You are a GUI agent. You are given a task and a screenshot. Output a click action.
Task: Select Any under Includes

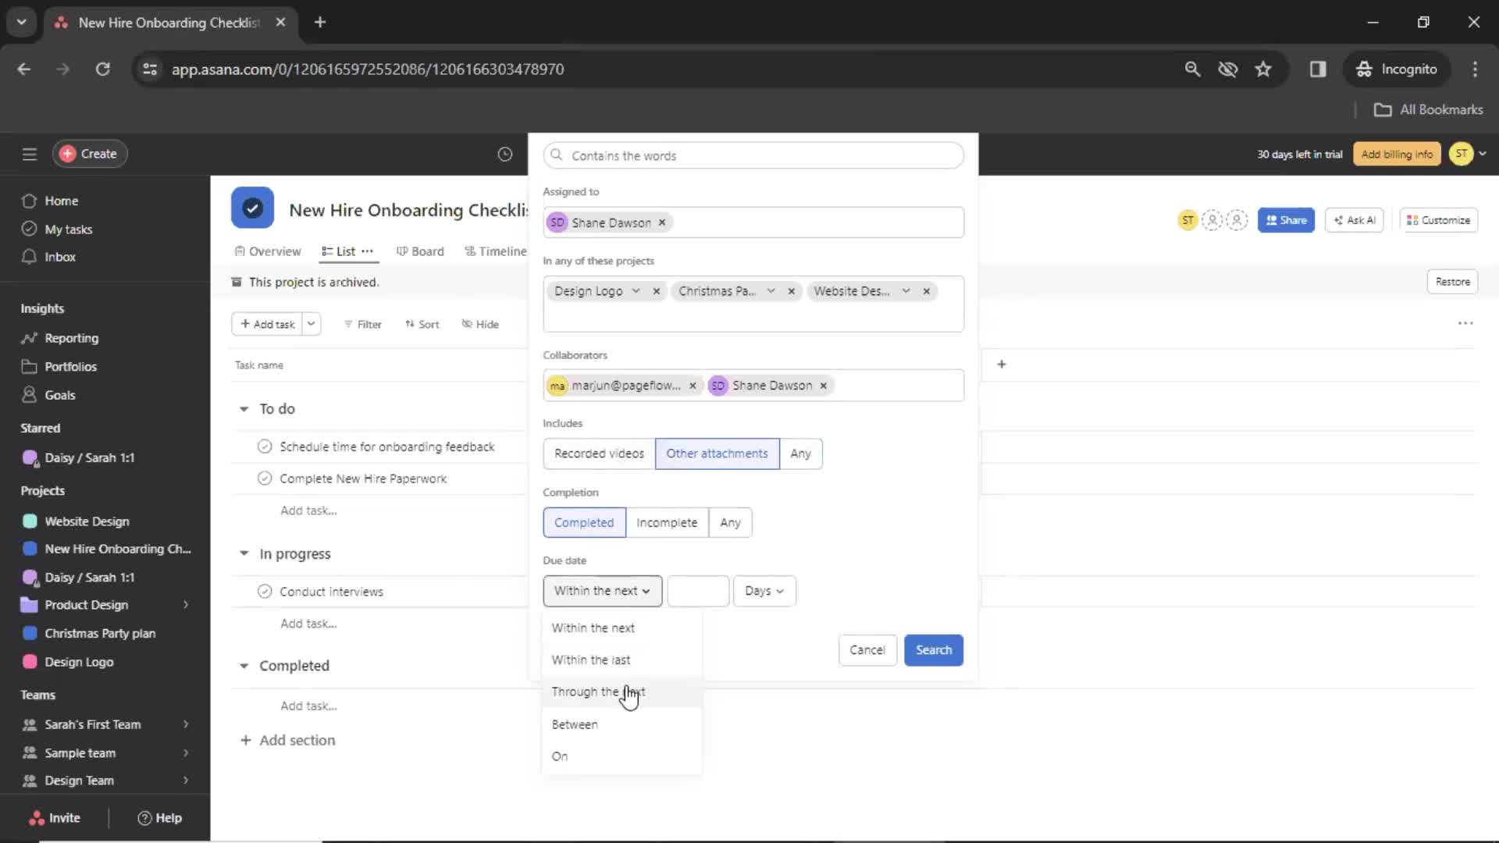coord(800,454)
